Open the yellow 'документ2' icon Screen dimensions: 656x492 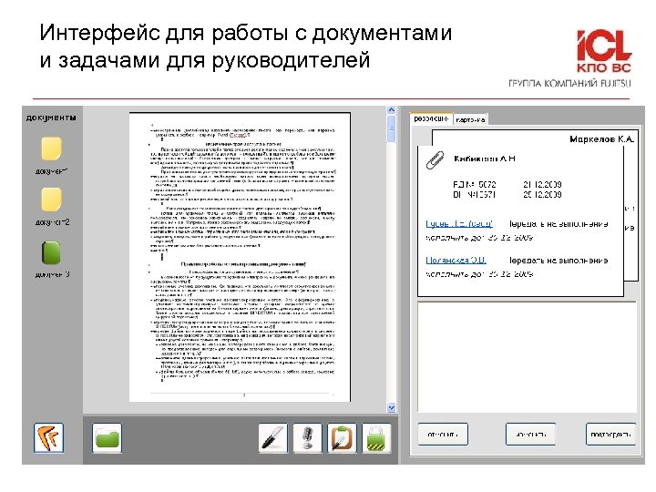(51, 200)
